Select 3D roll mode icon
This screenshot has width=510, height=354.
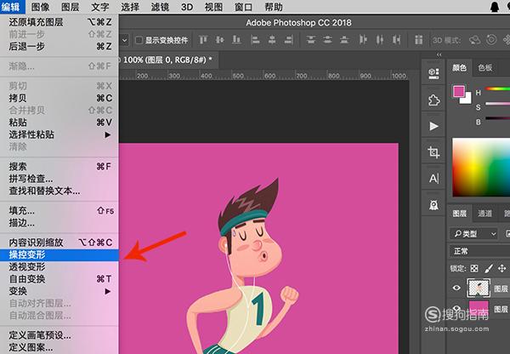pos(491,40)
